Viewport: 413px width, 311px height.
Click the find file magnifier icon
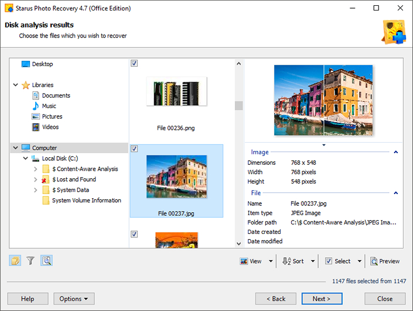click(47, 261)
